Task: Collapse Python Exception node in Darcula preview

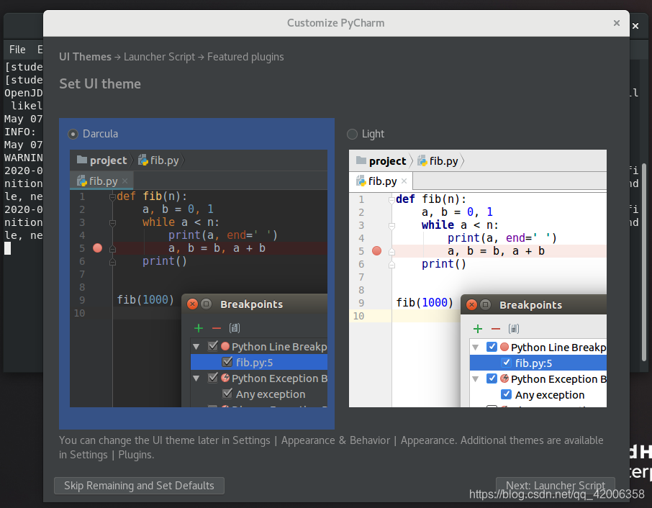Action: pos(196,378)
